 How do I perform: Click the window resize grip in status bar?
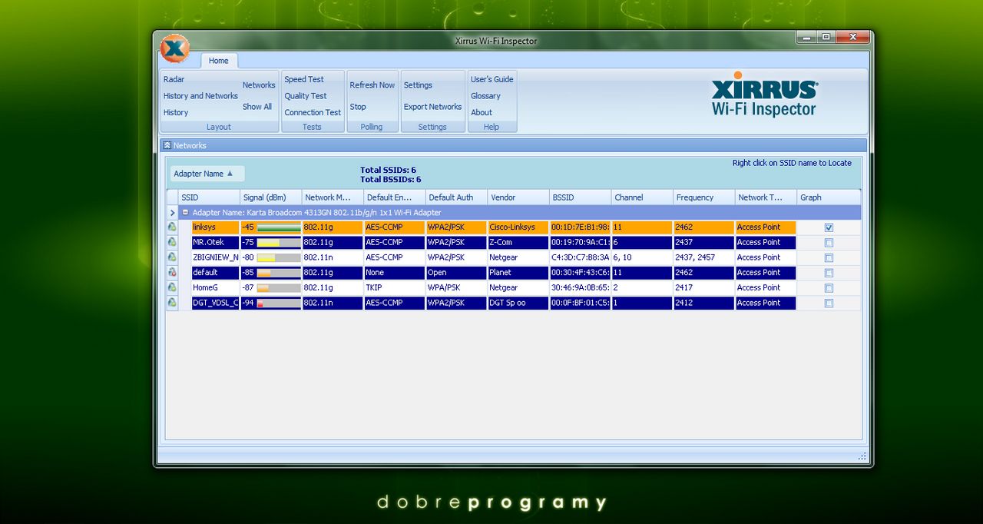pos(862,456)
